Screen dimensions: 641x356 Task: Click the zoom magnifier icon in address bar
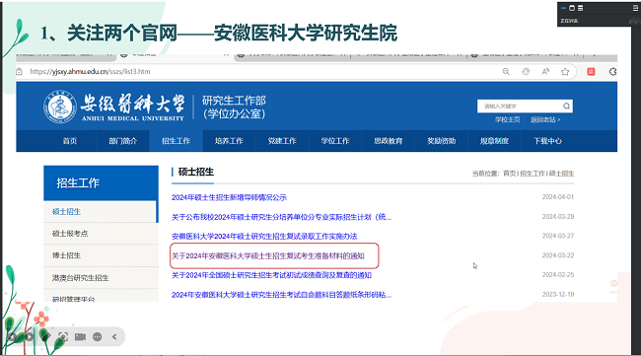506,72
